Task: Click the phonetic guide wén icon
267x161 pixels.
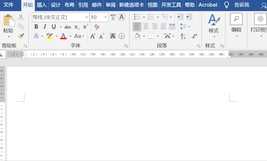Action: [113, 17]
